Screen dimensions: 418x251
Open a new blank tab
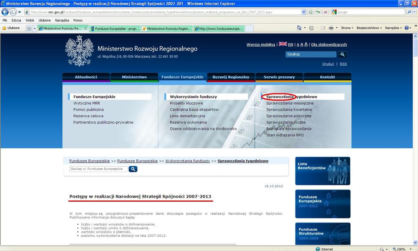(249, 29)
